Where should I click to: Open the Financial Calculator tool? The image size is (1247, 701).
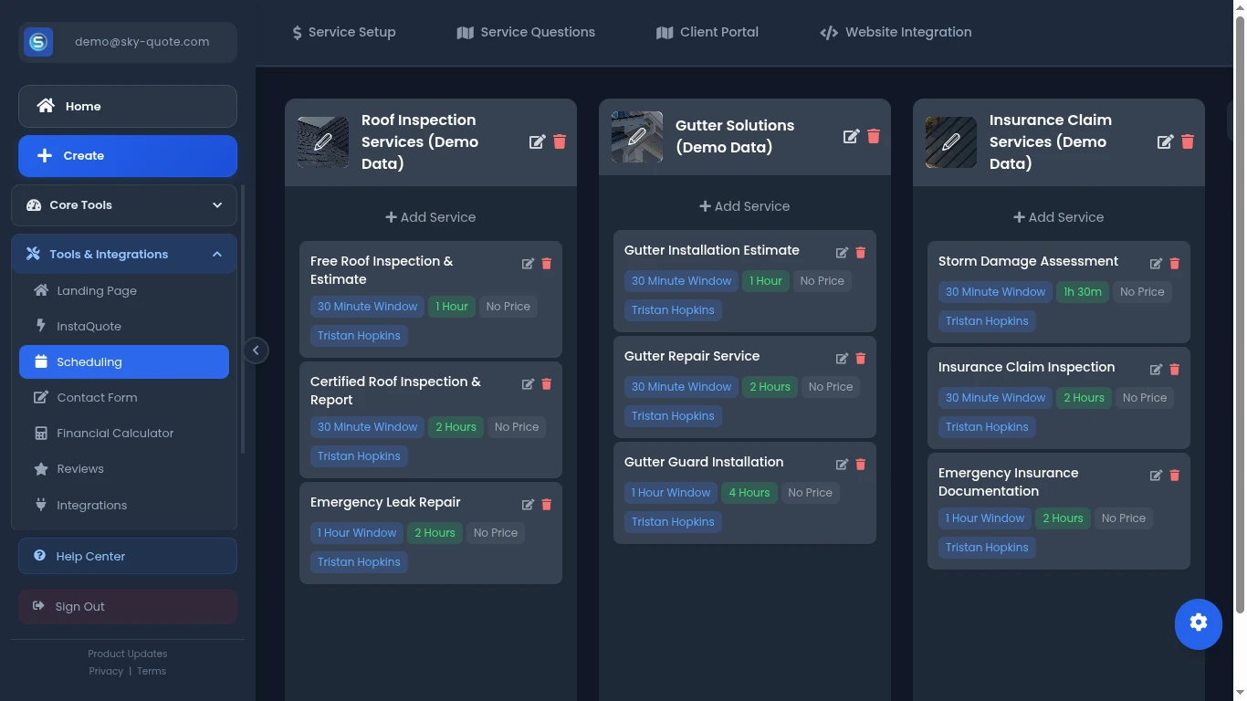pos(115,433)
